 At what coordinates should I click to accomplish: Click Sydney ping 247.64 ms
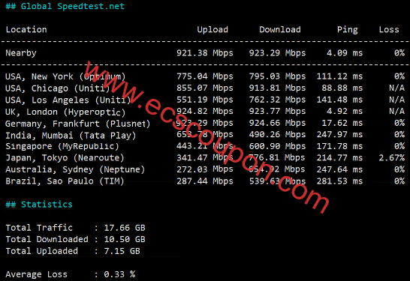pyautogui.click(x=339, y=169)
